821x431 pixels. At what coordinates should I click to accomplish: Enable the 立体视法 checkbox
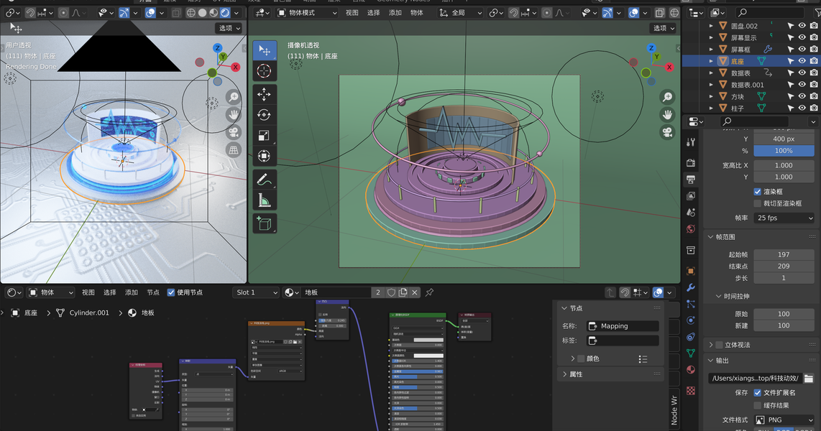[720, 345]
